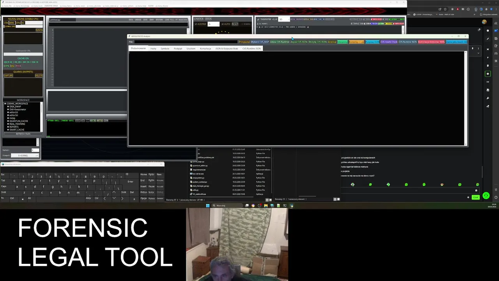This screenshot has height=281, width=499.
Task: Switch to the Podsumowanie tab
Action: 138,48
